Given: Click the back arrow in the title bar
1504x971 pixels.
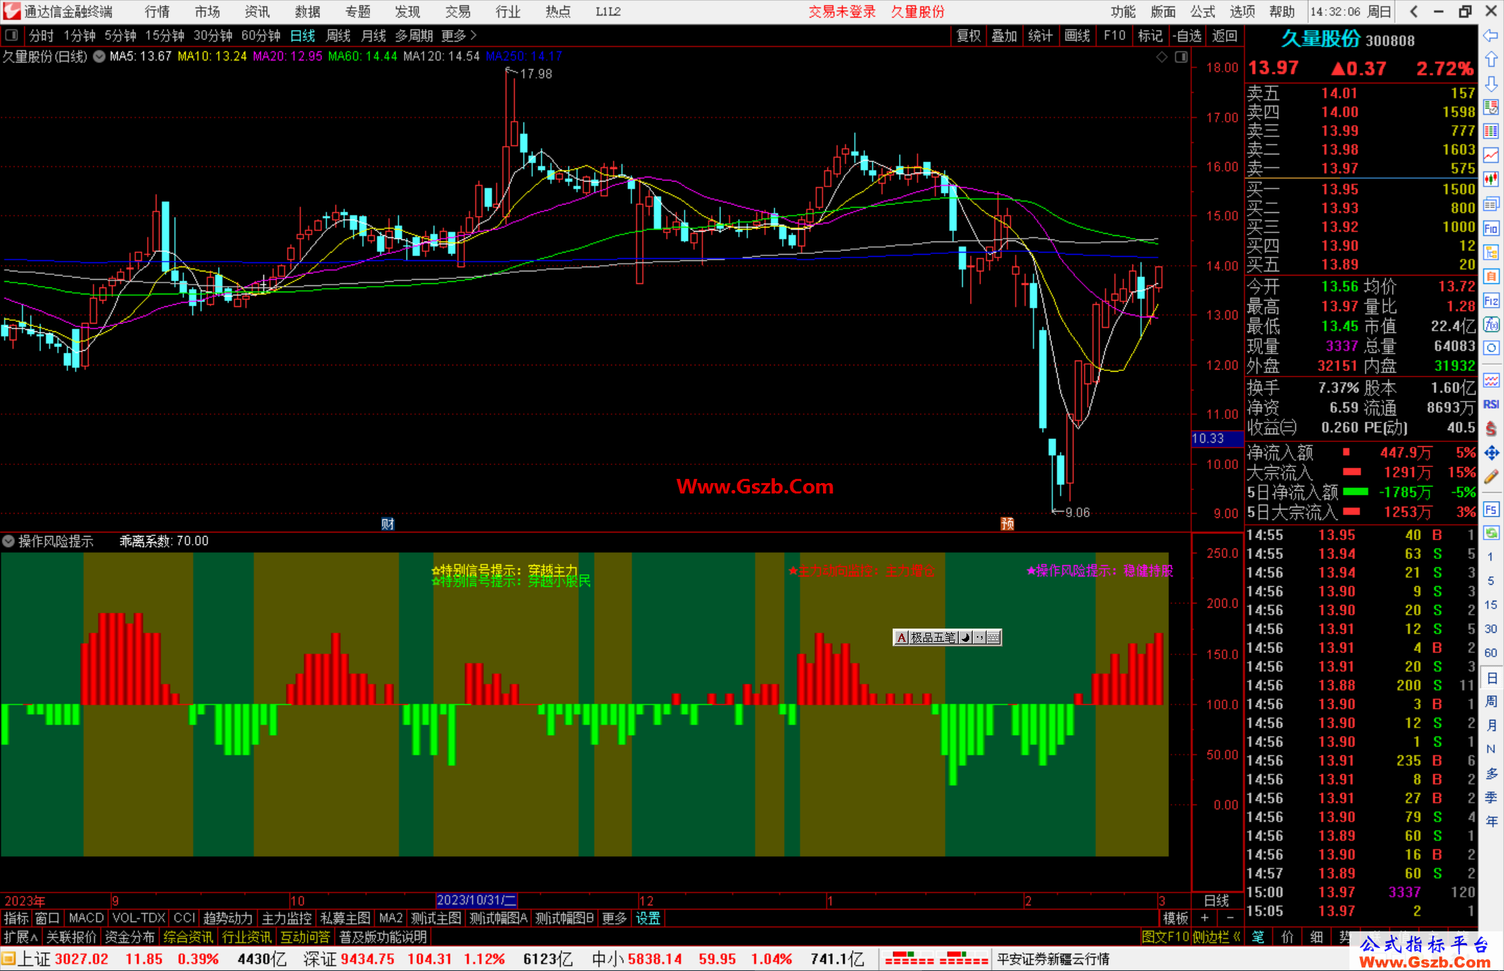Looking at the screenshot, I should [1413, 12].
